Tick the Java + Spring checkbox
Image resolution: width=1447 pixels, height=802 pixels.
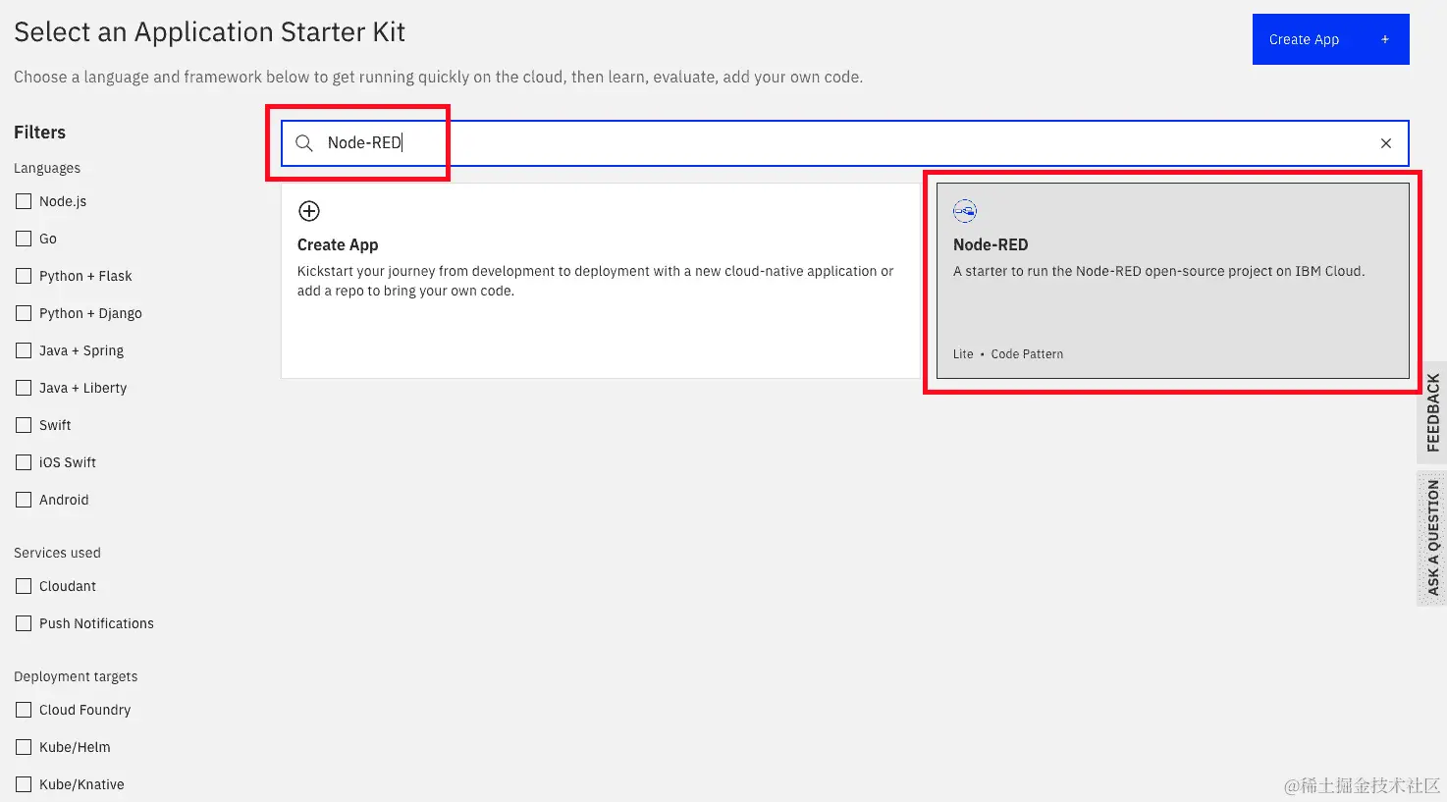(24, 350)
